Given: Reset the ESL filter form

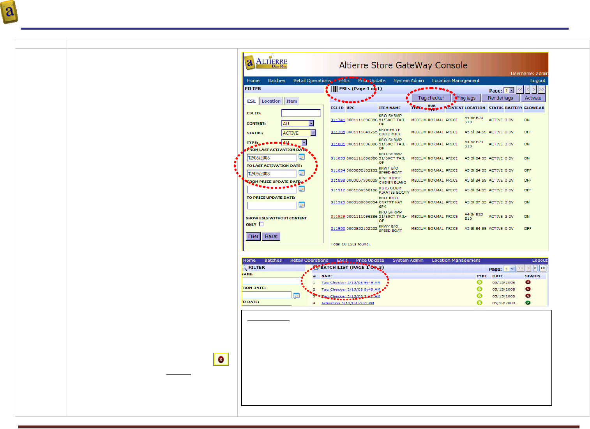Looking at the screenshot, I should pos(271,236).
